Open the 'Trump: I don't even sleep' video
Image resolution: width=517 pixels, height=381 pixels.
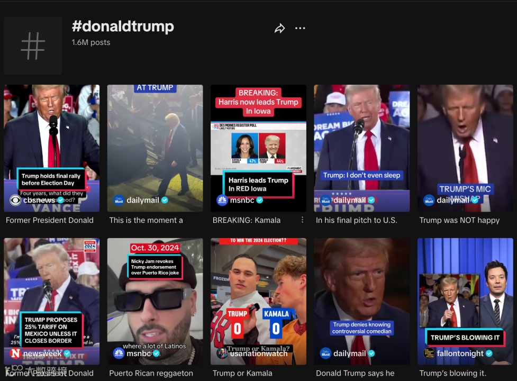[x=362, y=148]
